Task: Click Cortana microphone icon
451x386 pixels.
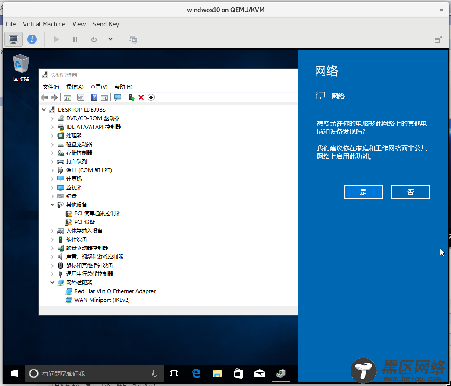Action: [155, 373]
